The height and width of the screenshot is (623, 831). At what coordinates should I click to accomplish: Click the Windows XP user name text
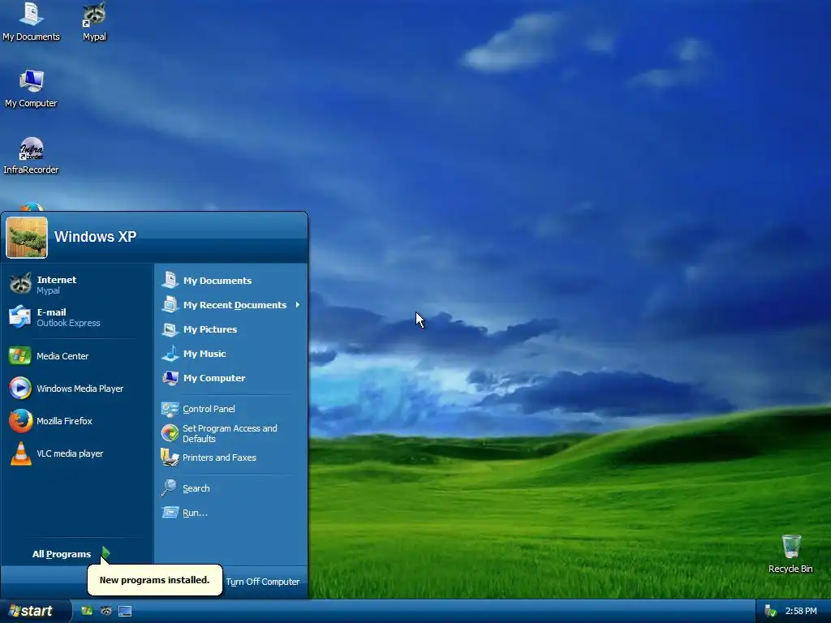tap(96, 236)
